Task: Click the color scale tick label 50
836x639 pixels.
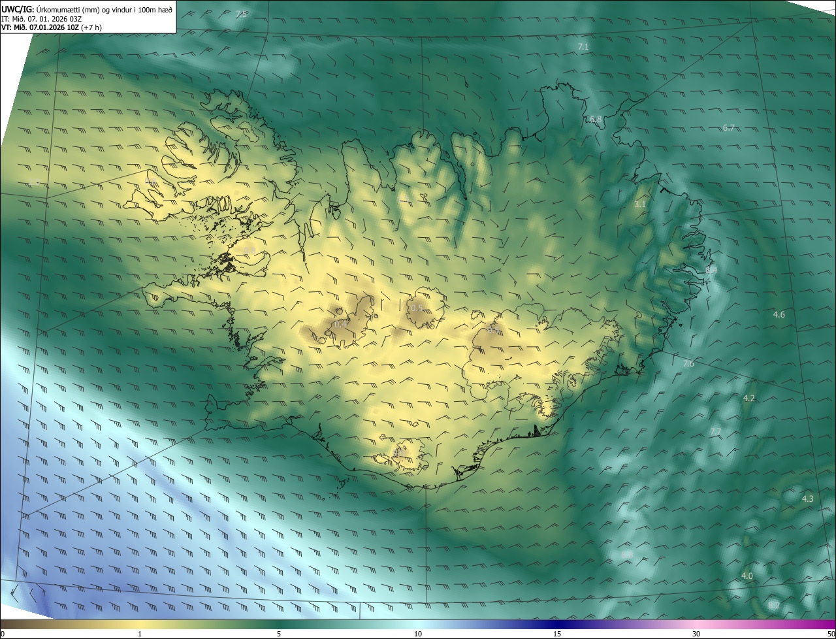Action: click(x=831, y=634)
